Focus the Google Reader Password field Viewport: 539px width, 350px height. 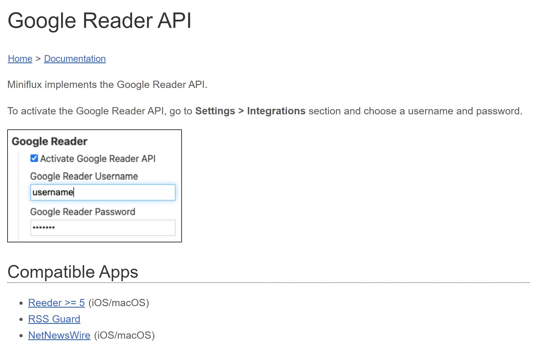click(x=103, y=228)
